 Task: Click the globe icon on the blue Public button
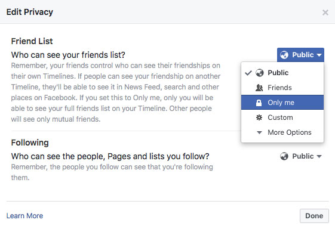point(284,55)
